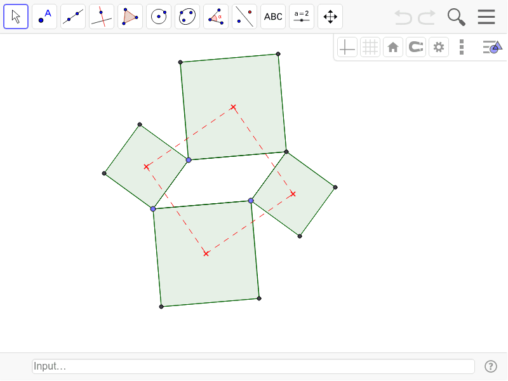This screenshot has width=508, height=381.
Task: Toggle the coordinate axes display
Action: [347, 47]
